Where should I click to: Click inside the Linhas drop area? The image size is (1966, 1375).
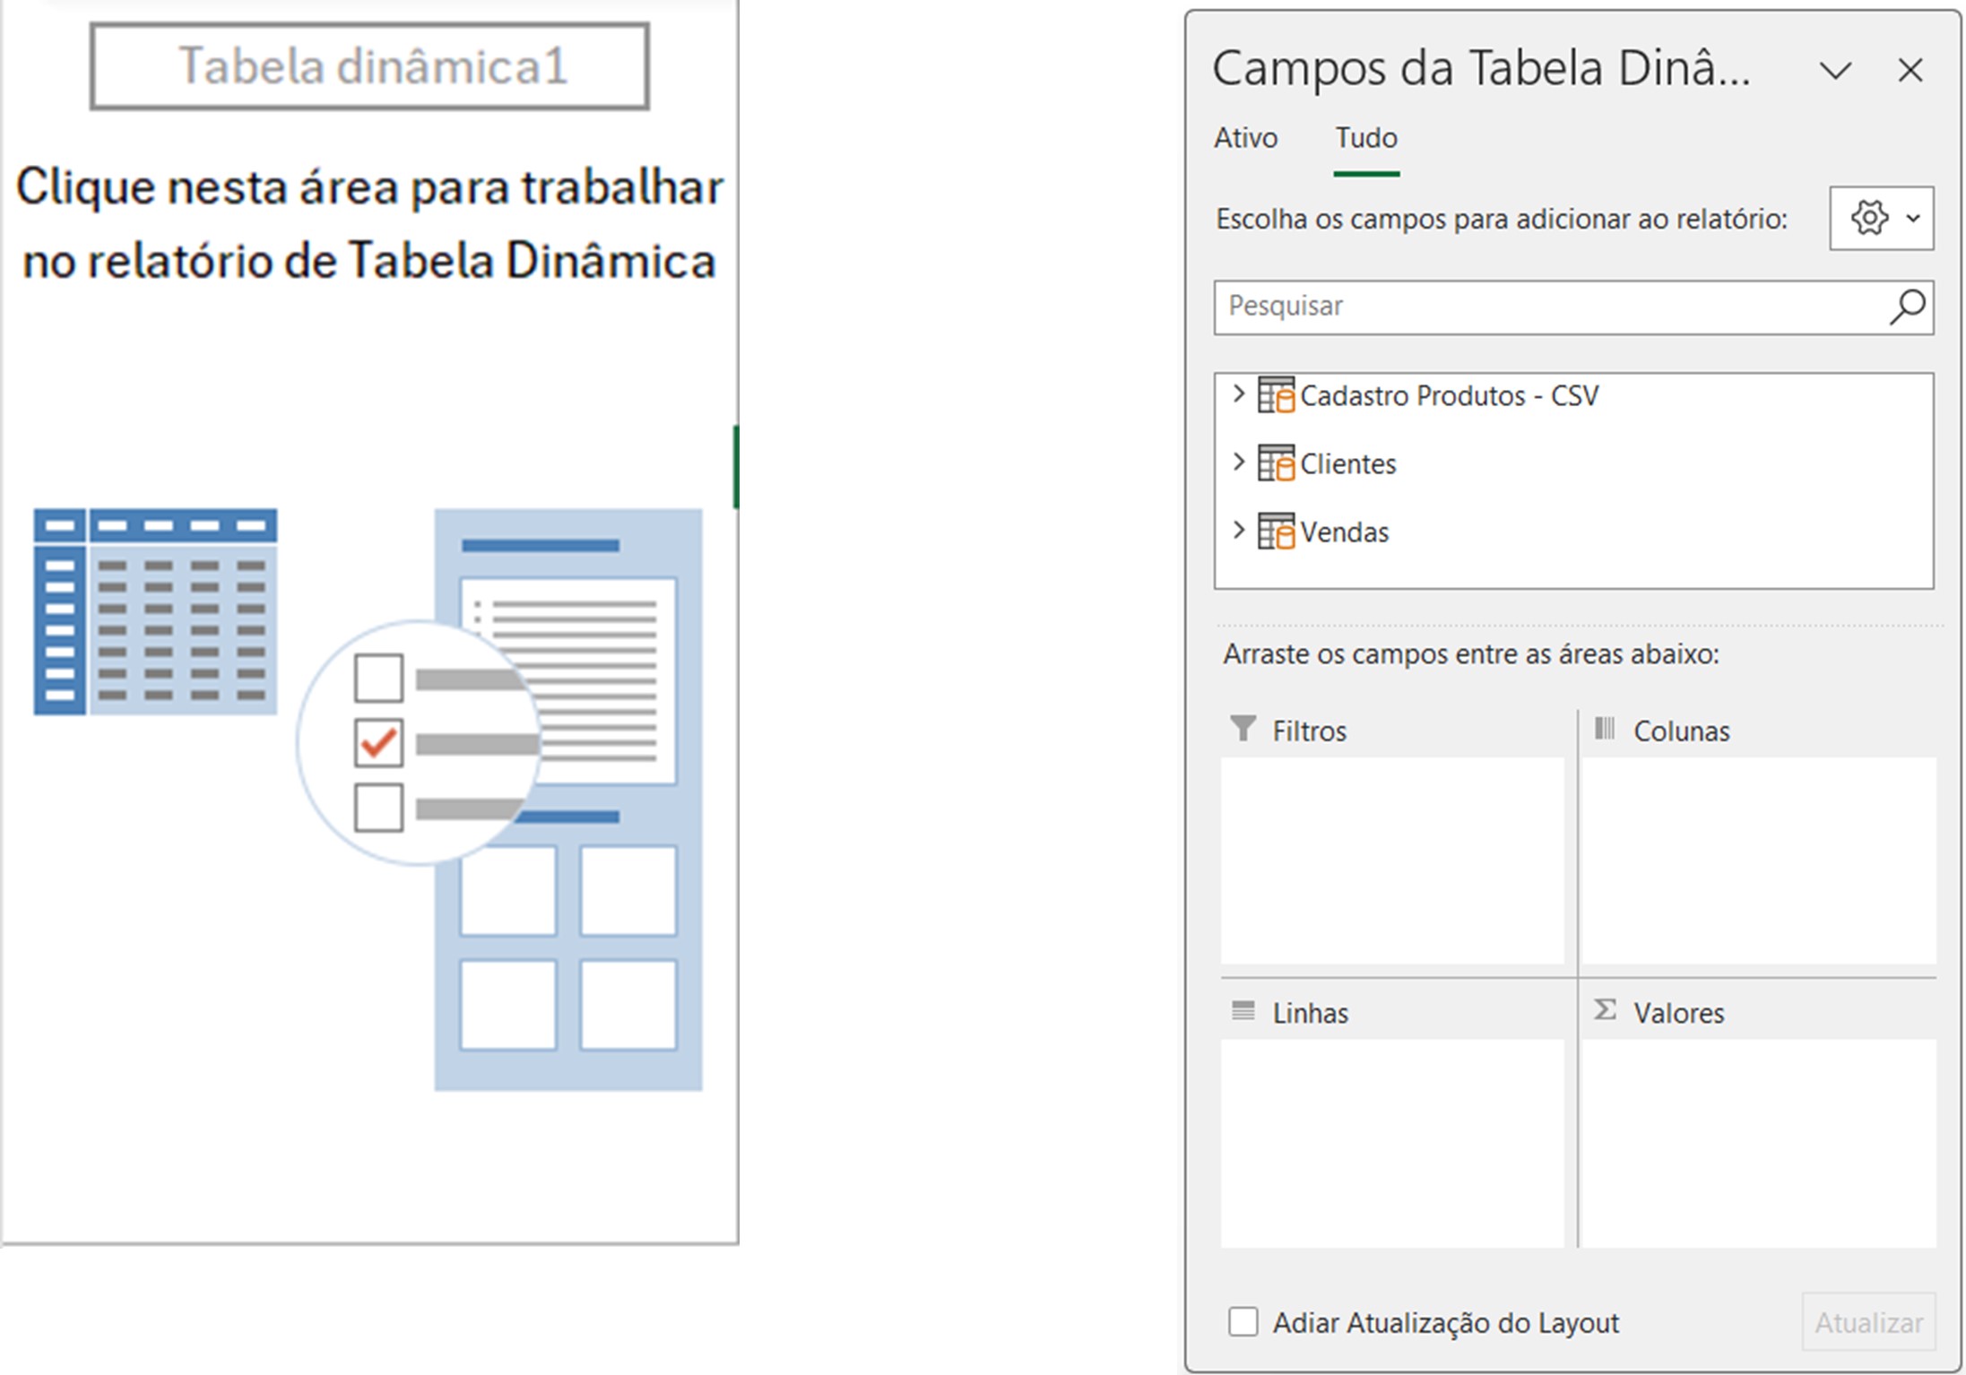click(1392, 1143)
